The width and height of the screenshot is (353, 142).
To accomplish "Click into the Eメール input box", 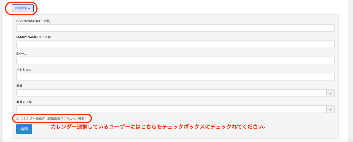I will click(x=175, y=61).
